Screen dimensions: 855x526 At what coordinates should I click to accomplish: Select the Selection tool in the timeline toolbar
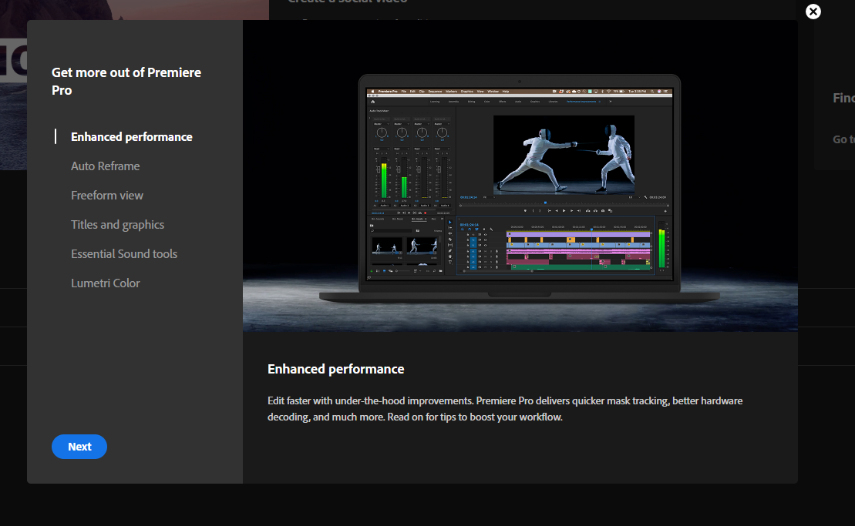pyautogui.click(x=450, y=223)
